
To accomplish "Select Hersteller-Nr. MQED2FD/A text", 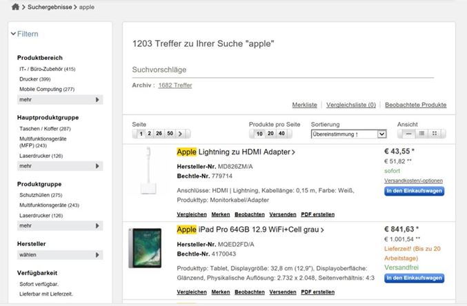I will (216, 245).
